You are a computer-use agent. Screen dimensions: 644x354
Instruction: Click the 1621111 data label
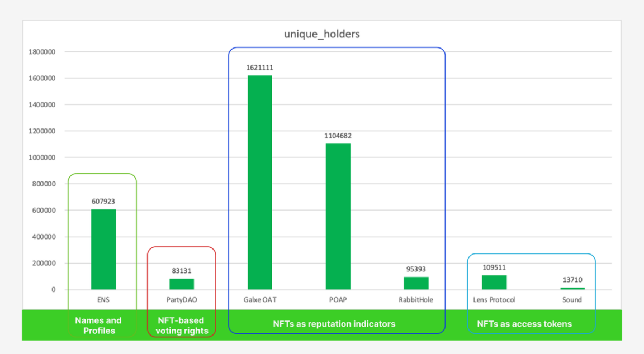coord(259,68)
